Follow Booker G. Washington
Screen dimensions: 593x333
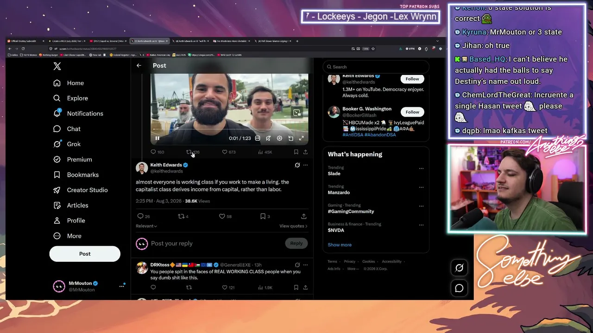412,112
